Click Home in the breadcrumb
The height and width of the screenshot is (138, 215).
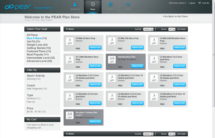[x=27, y=20]
